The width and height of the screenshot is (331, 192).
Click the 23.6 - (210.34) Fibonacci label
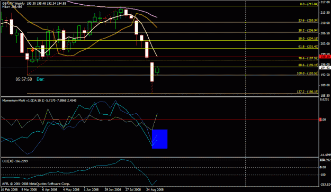click(308, 21)
